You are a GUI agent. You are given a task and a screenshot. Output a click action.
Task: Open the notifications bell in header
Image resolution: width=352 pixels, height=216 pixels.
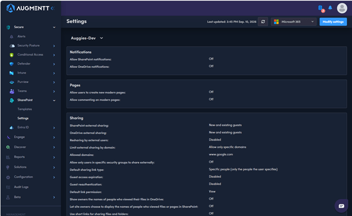(x=330, y=8)
